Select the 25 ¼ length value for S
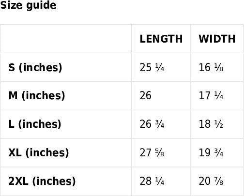 coord(152,67)
